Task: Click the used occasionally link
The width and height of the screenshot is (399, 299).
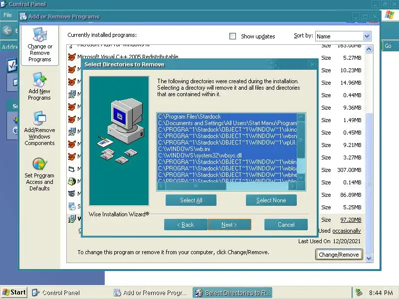Action: (346, 231)
